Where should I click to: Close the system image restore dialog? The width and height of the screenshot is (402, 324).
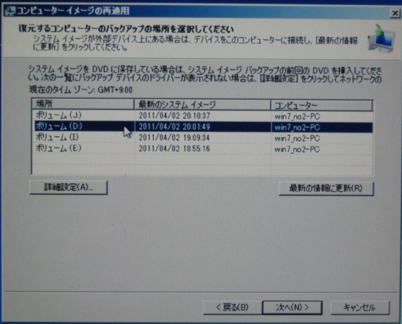(394, 13)
